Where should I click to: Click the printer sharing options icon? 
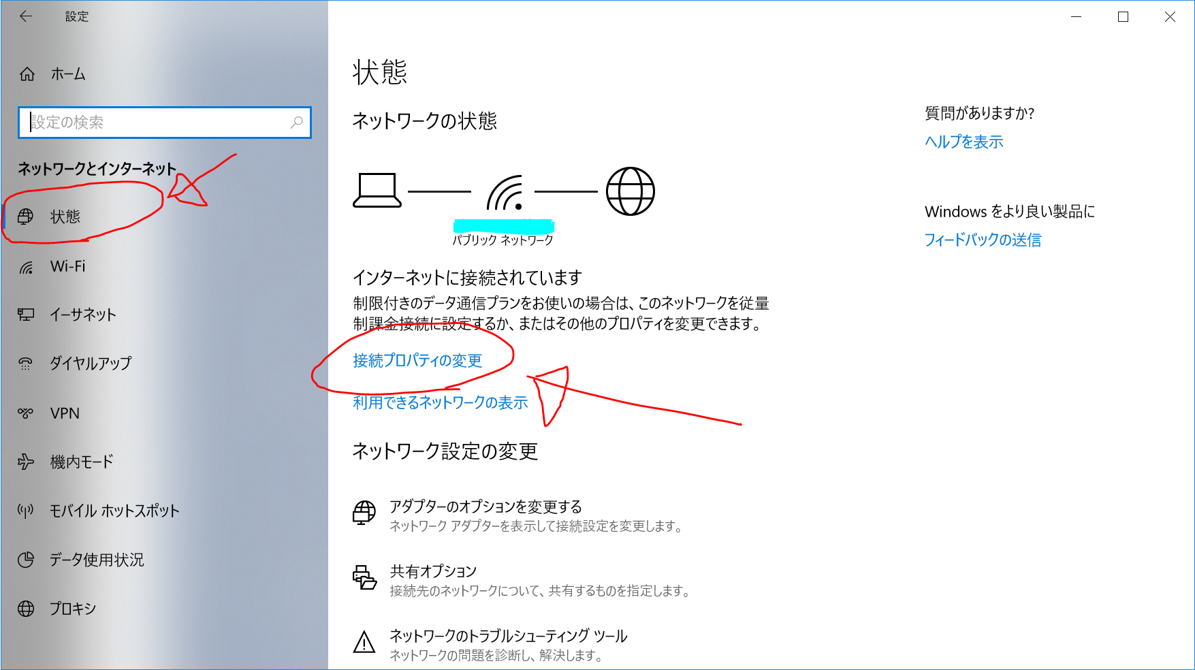click(364, 577)
